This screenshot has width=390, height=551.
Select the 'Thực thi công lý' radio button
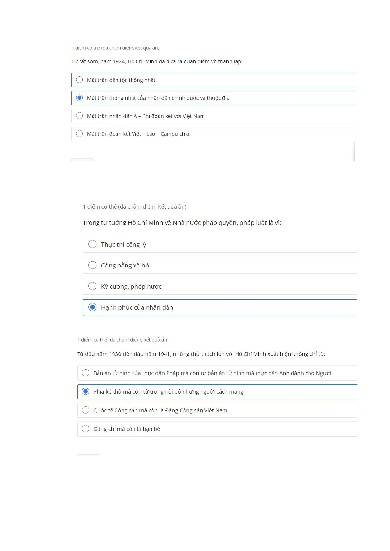coord(92,244)
